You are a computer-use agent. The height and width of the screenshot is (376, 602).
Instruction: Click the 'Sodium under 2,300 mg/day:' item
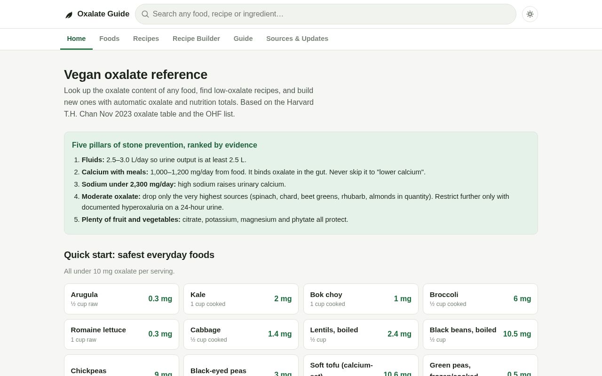[184, 184]
